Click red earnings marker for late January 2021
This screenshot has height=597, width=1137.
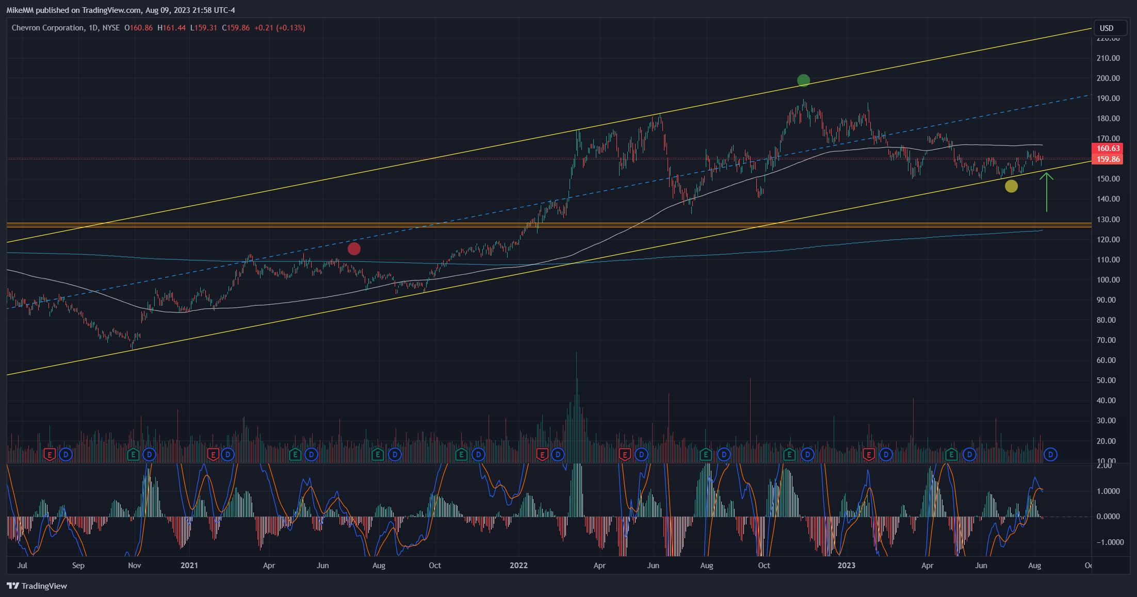coord(213,455)
